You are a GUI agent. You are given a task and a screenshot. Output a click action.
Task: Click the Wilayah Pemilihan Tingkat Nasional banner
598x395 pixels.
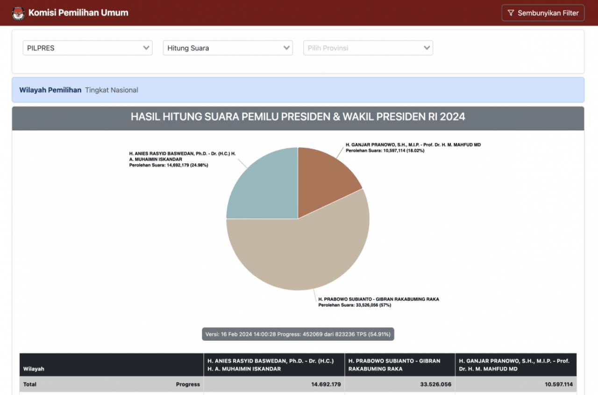(x=298, y=90)
